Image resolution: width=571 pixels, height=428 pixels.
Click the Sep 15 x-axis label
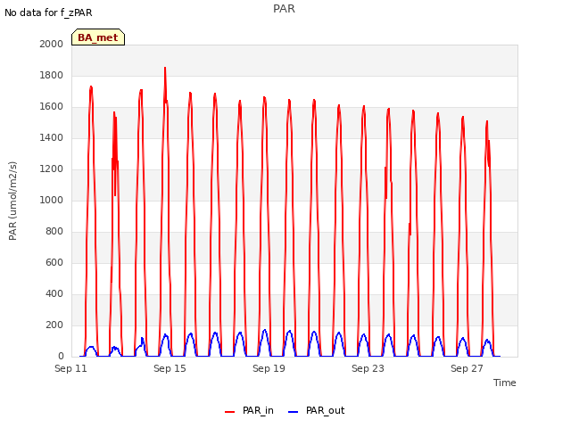(x=170, y=368)
